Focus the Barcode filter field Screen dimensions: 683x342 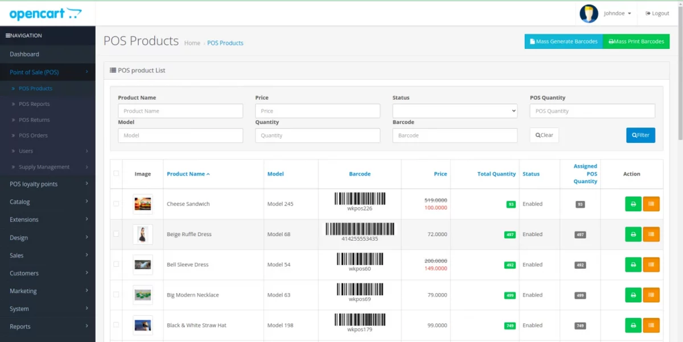click(455, 135)
